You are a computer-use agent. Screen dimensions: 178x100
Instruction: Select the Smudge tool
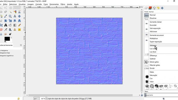6,34
